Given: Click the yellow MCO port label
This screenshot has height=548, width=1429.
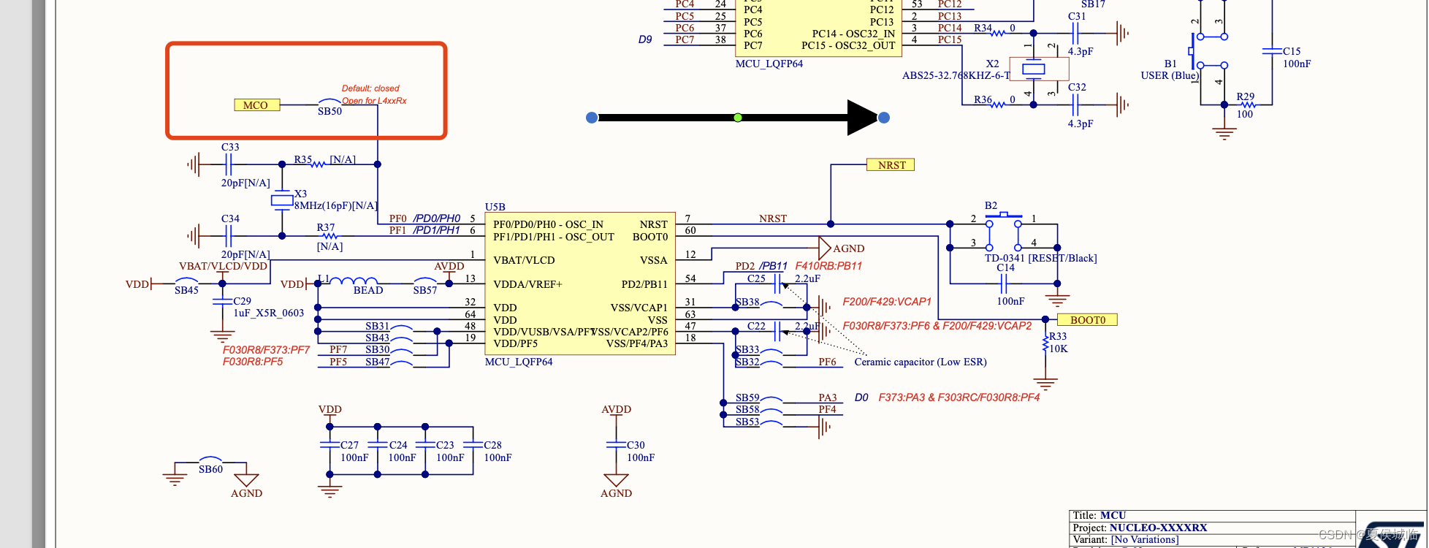Looking at the screenshot, I should 256,105.
